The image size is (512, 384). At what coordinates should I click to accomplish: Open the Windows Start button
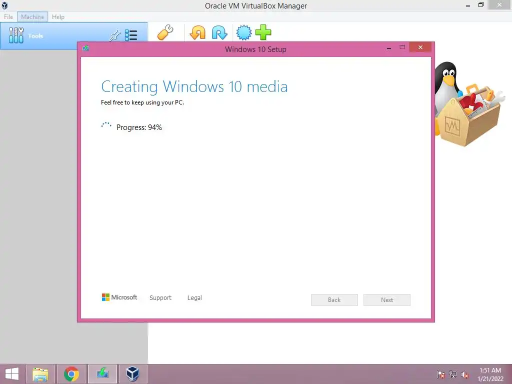(12, 374)
